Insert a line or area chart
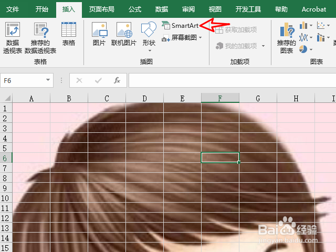This screenshot has height=252, width=336. (303, 37)
